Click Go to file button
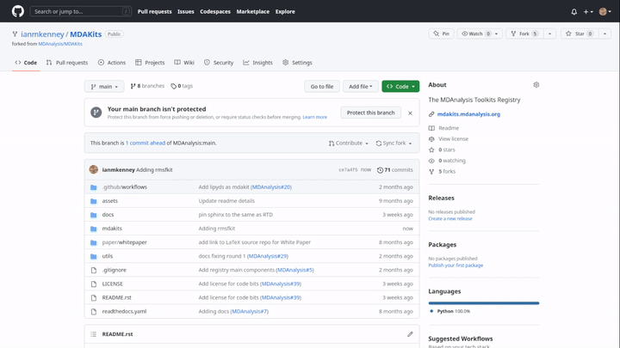Image resolution: width=620 pixels, height=348 pixels. pos(322,87)
